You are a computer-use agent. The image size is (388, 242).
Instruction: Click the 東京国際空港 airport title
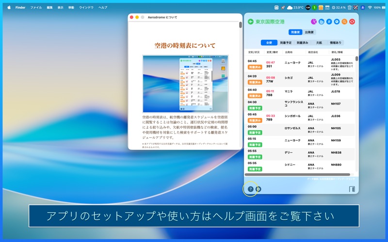270,22
